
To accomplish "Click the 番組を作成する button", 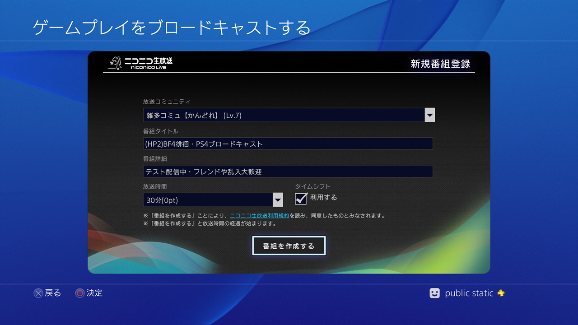I will coord(289,246).
